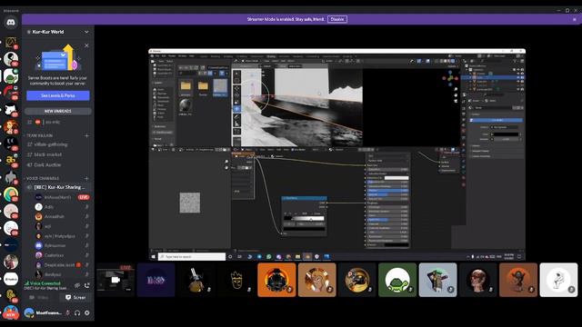Switch to the Layout workspace tab
The height and width of the screenshot is (327, 582).
[204, 56]
